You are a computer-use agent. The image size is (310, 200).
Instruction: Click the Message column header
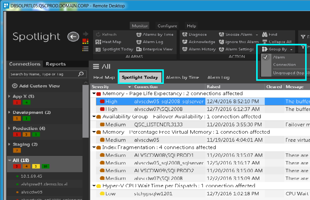click(x=297, y=87)
